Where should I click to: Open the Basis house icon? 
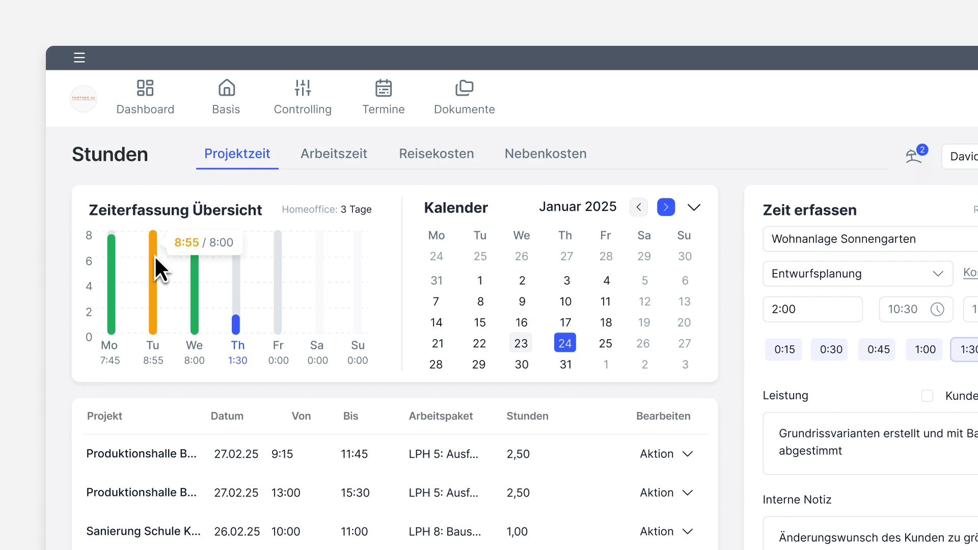[x=226, y=88]
